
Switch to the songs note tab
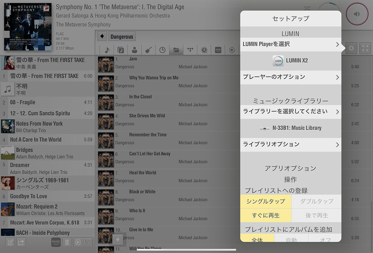[x=107, y=50]
